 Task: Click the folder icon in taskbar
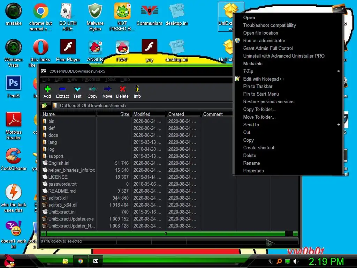[x=65, y=261]
